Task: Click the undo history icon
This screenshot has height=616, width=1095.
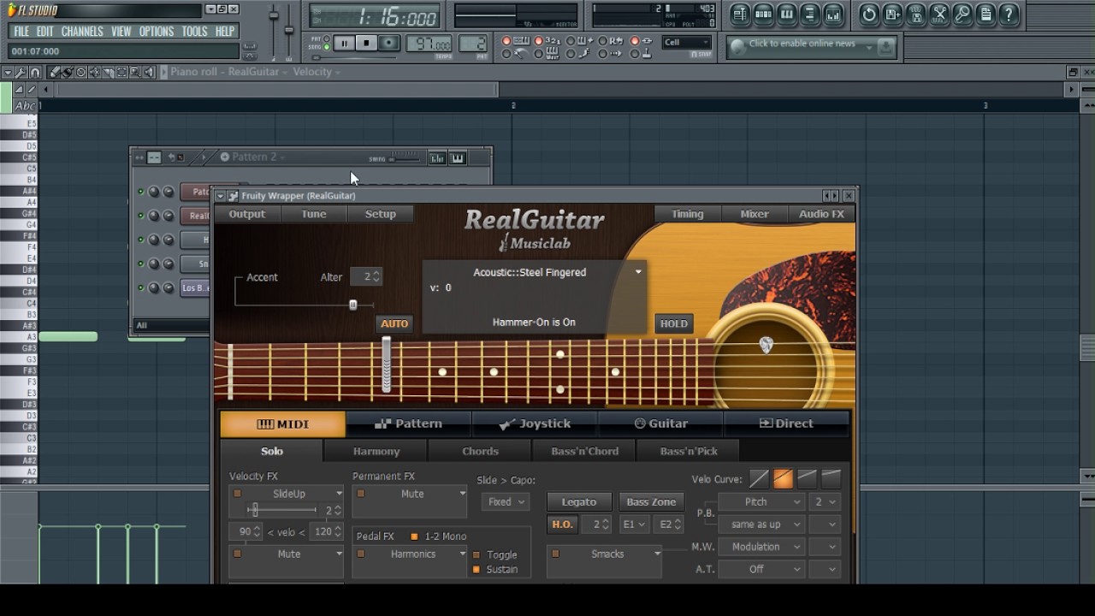Action: click(869, 15)
